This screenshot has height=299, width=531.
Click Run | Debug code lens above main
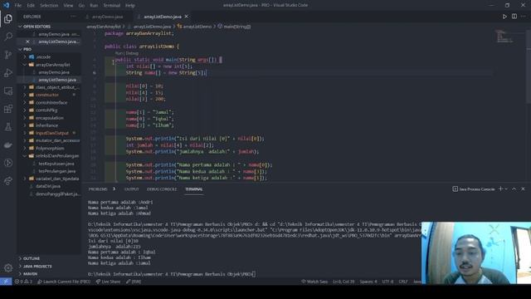(127, 53)
